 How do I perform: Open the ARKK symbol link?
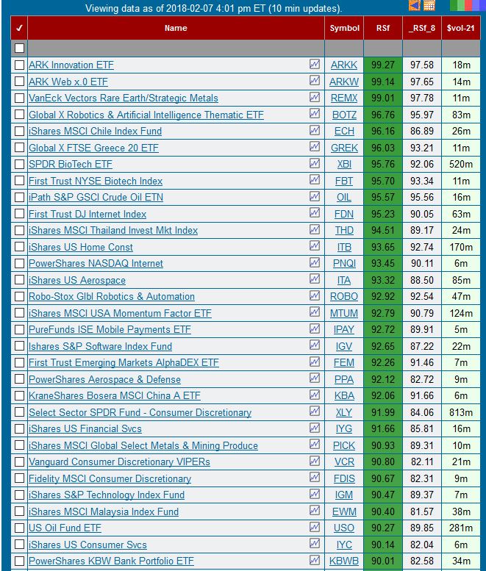point(344,65)
